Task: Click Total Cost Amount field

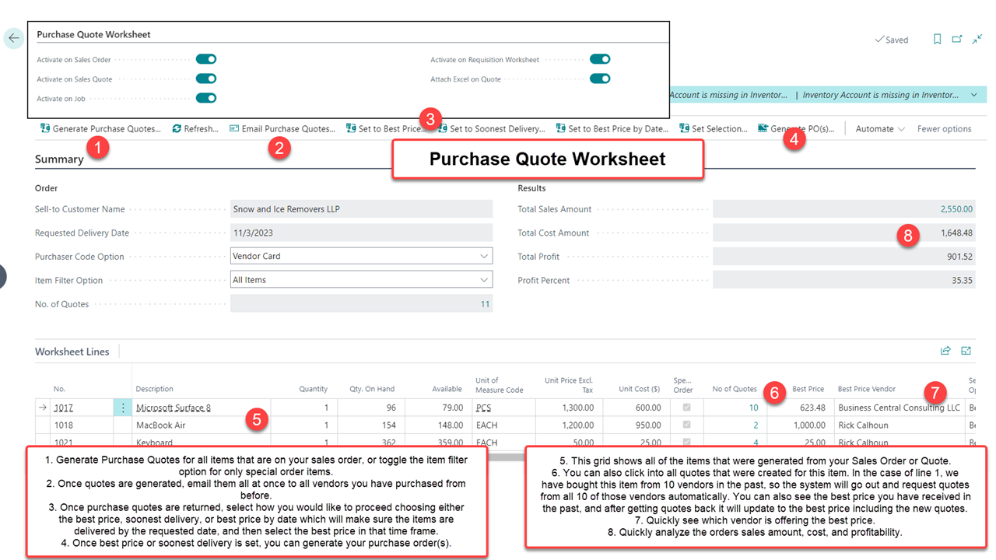Action: coord(843,233)
